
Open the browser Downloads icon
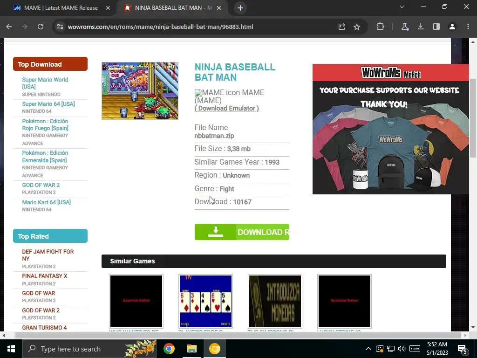point(421,27)
